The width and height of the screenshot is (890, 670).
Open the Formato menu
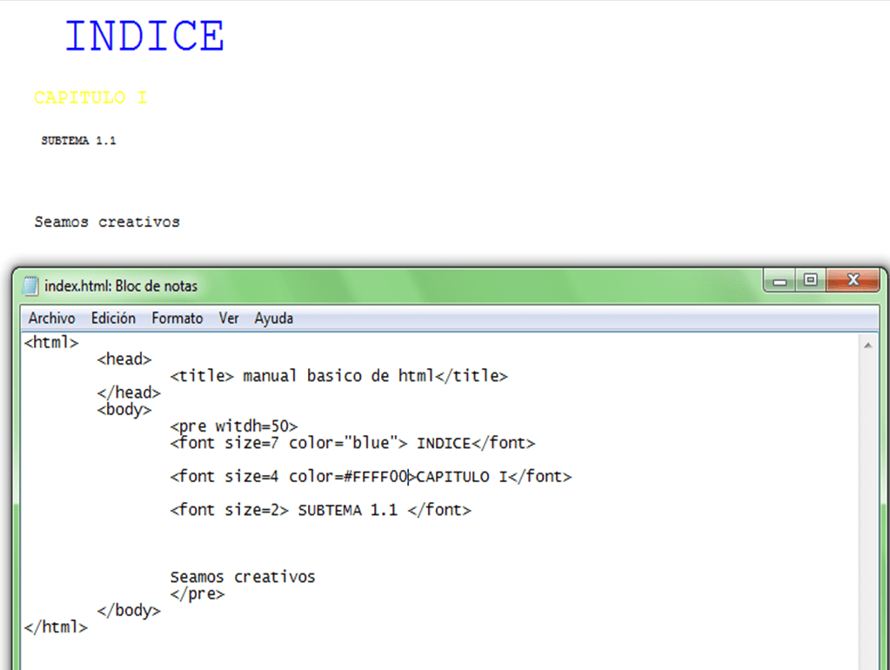coord(177,318)
